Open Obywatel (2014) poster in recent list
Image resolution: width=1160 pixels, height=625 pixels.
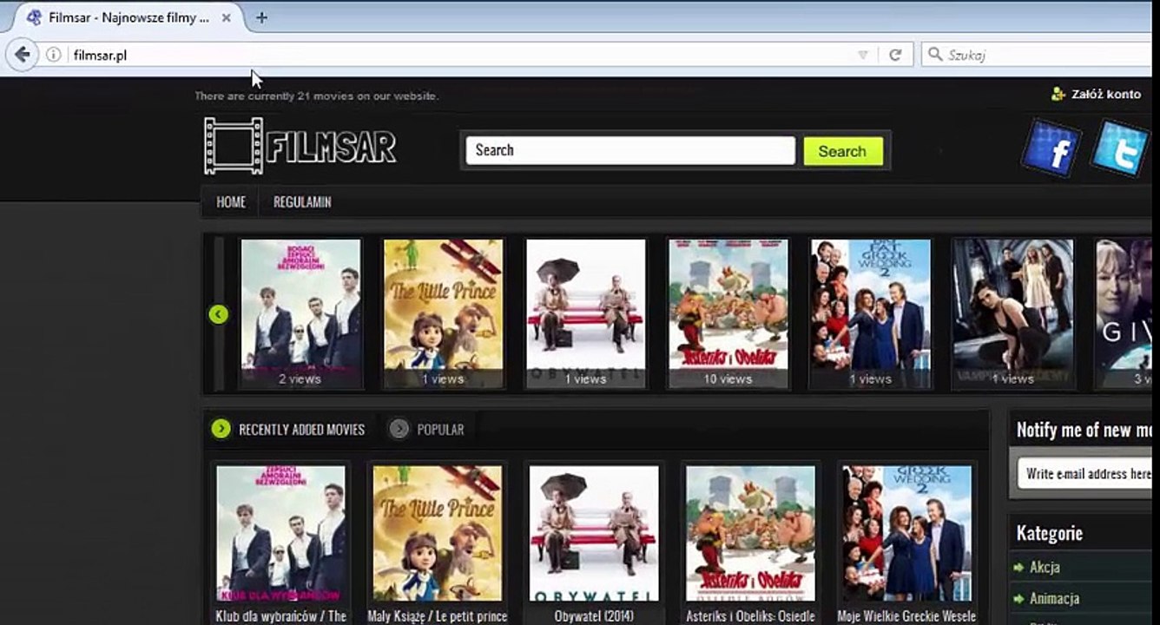tap(594, 534)
